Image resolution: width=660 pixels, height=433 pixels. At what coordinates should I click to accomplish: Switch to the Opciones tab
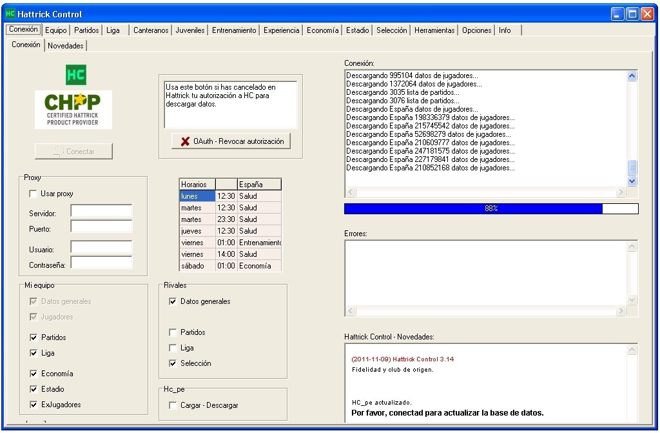[476, 30]
